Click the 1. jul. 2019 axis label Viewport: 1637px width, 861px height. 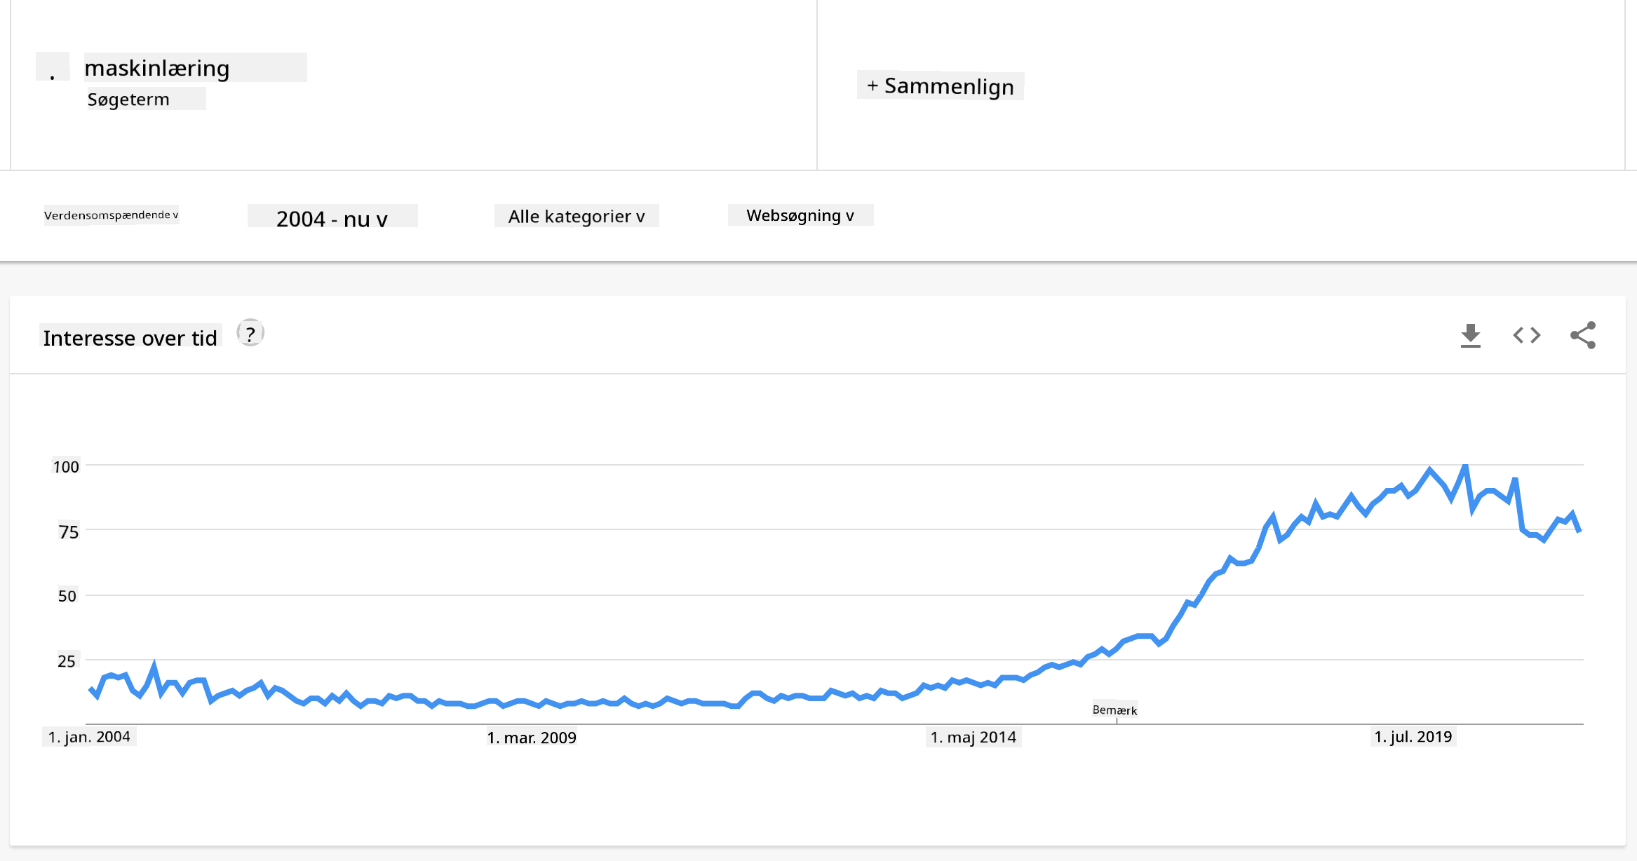(x=1413, y=737)
